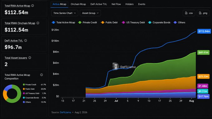This screenshot has height=119, width=212.
Task: Click info icon of Mcap Composition card
Action: tap(41, 75)
